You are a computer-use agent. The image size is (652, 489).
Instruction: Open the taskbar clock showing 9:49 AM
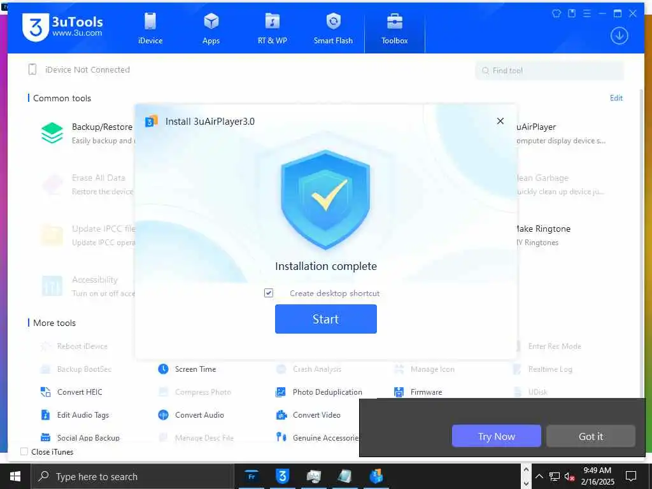pos(597,476)
